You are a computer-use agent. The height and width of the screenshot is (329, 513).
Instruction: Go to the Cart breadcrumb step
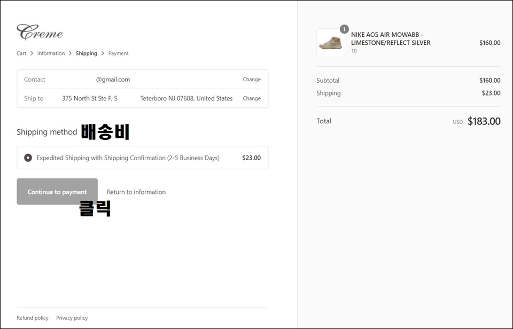(21, 53)
